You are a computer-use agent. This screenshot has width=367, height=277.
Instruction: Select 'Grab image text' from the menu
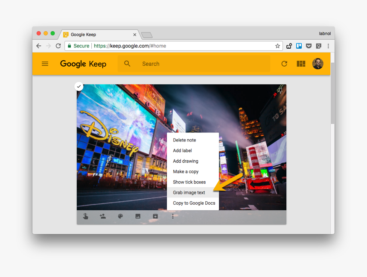click(189, 193)
